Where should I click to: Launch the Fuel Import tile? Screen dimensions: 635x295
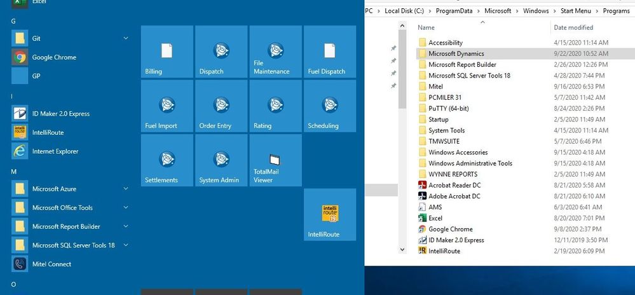(167, 106)
